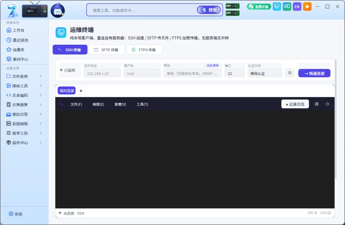Click the 插件中心 box icon
Image resolution: width=345 pixels, height=225 pixels.
9,143
